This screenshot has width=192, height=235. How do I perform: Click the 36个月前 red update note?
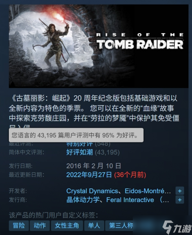tap(130, 175)
